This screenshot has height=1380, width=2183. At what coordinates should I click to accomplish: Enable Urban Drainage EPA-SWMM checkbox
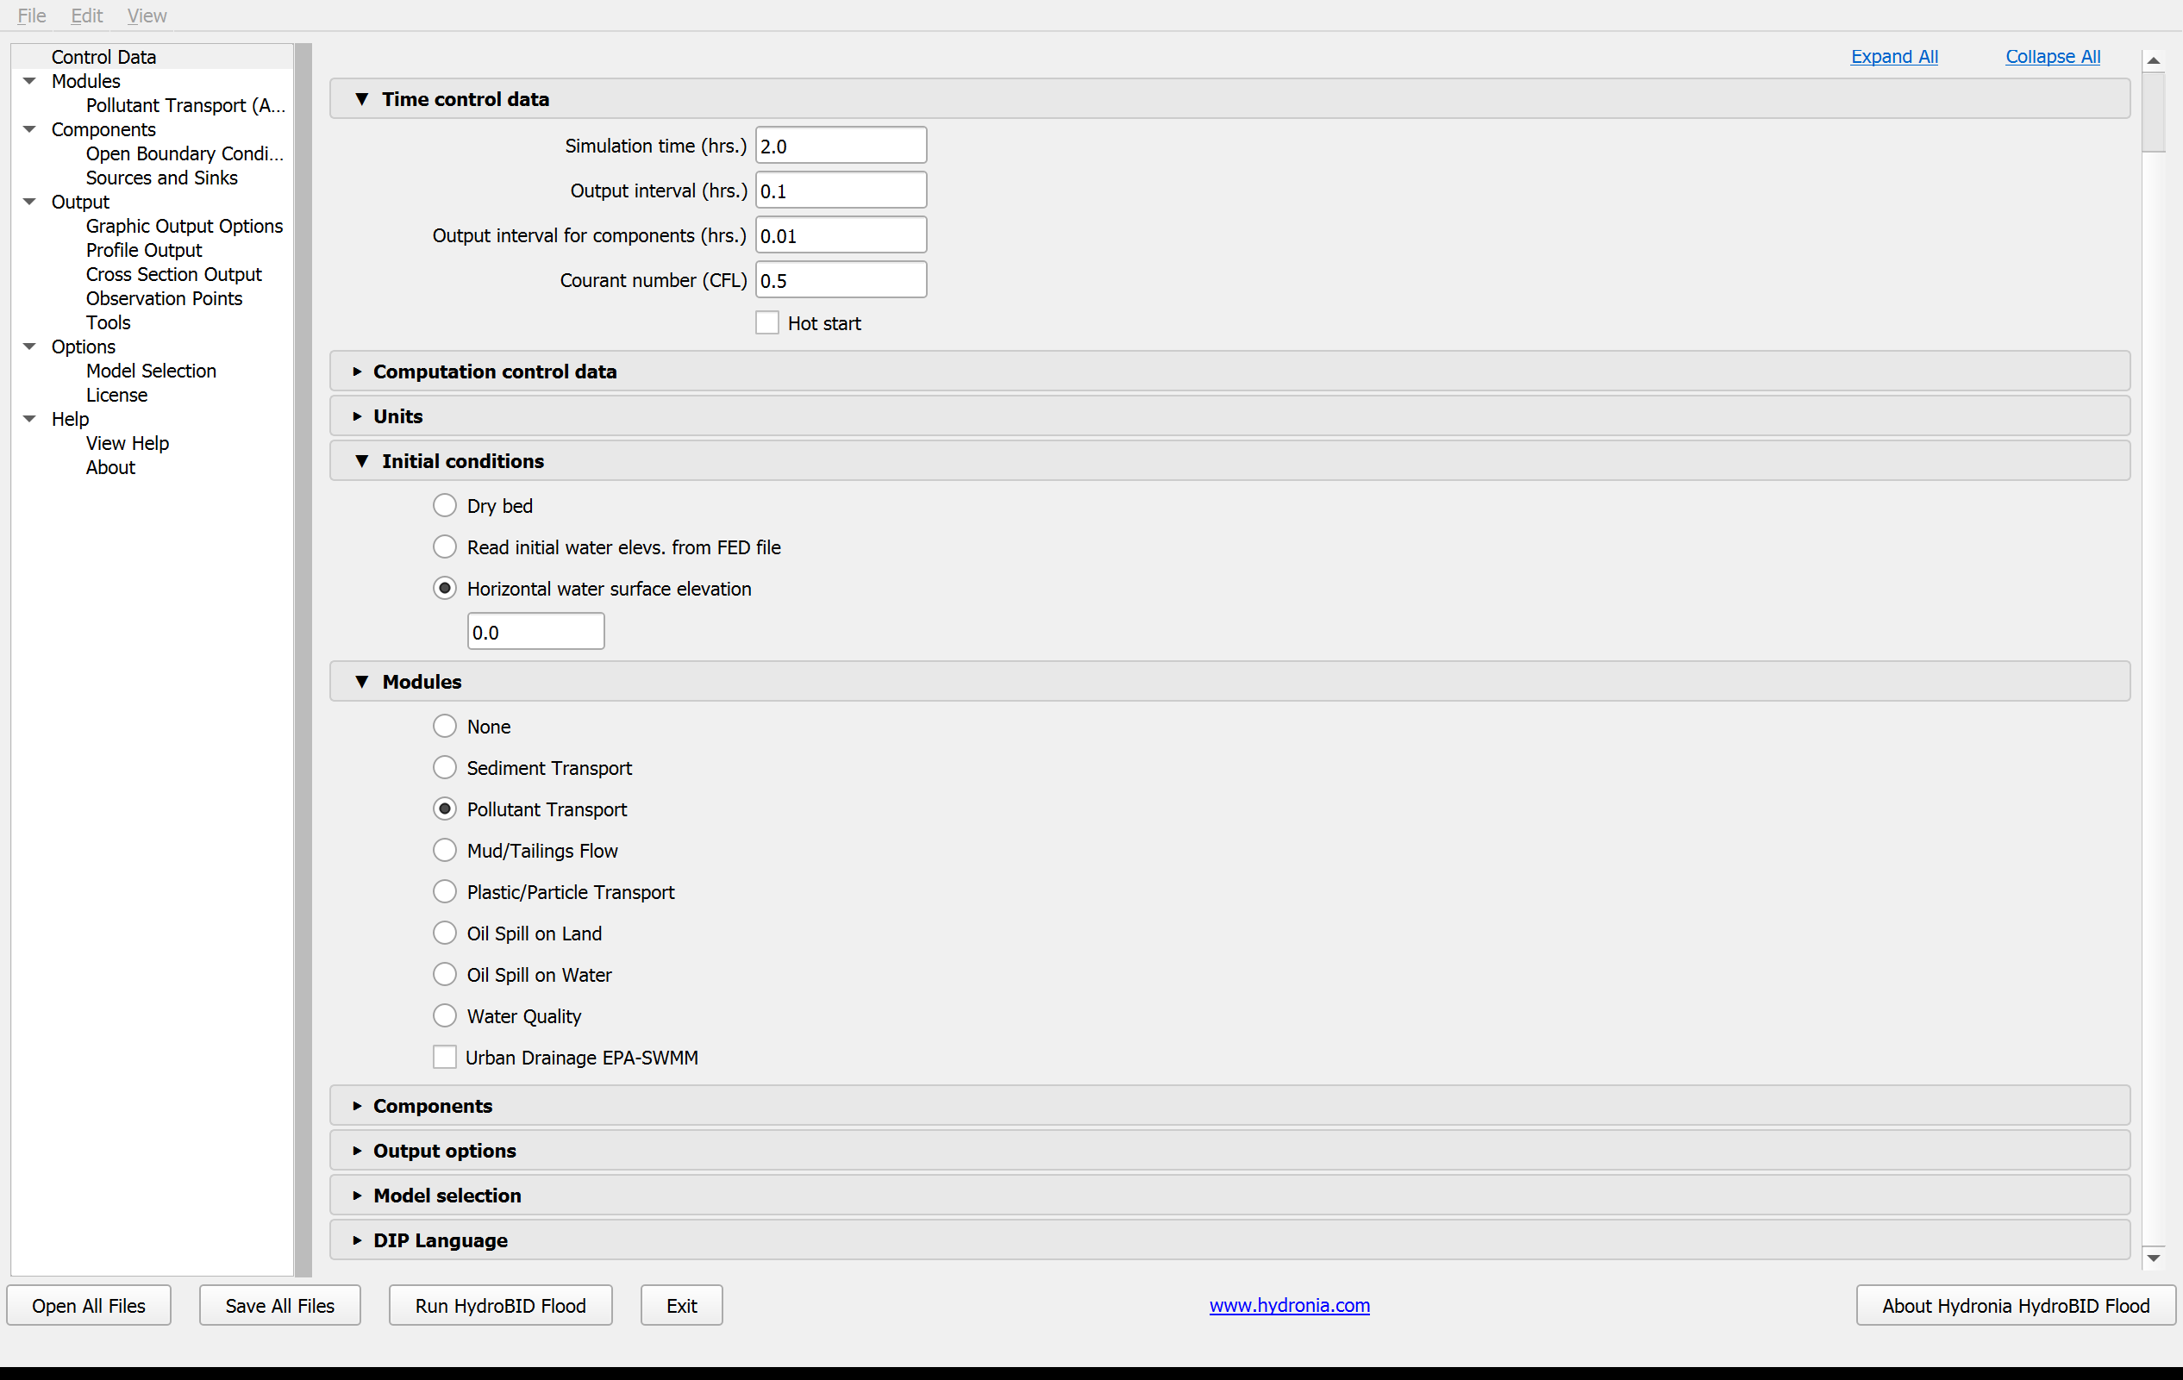point(444,1058)
